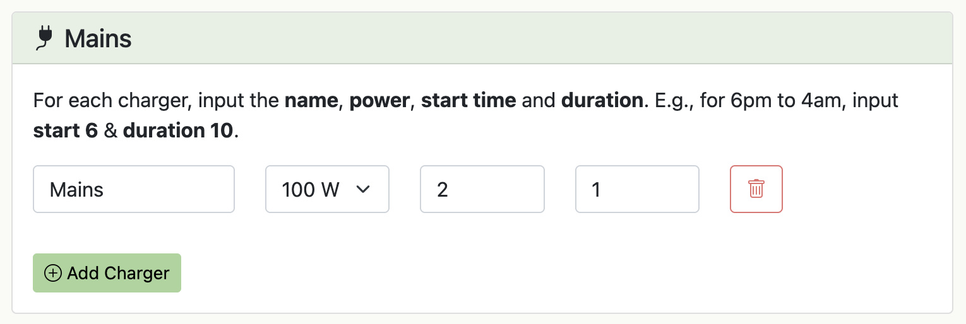Click the "E.g.," text in the instructions
This screenshot has height=324, width=966.
pyautogui.click(x=674, y=100)
